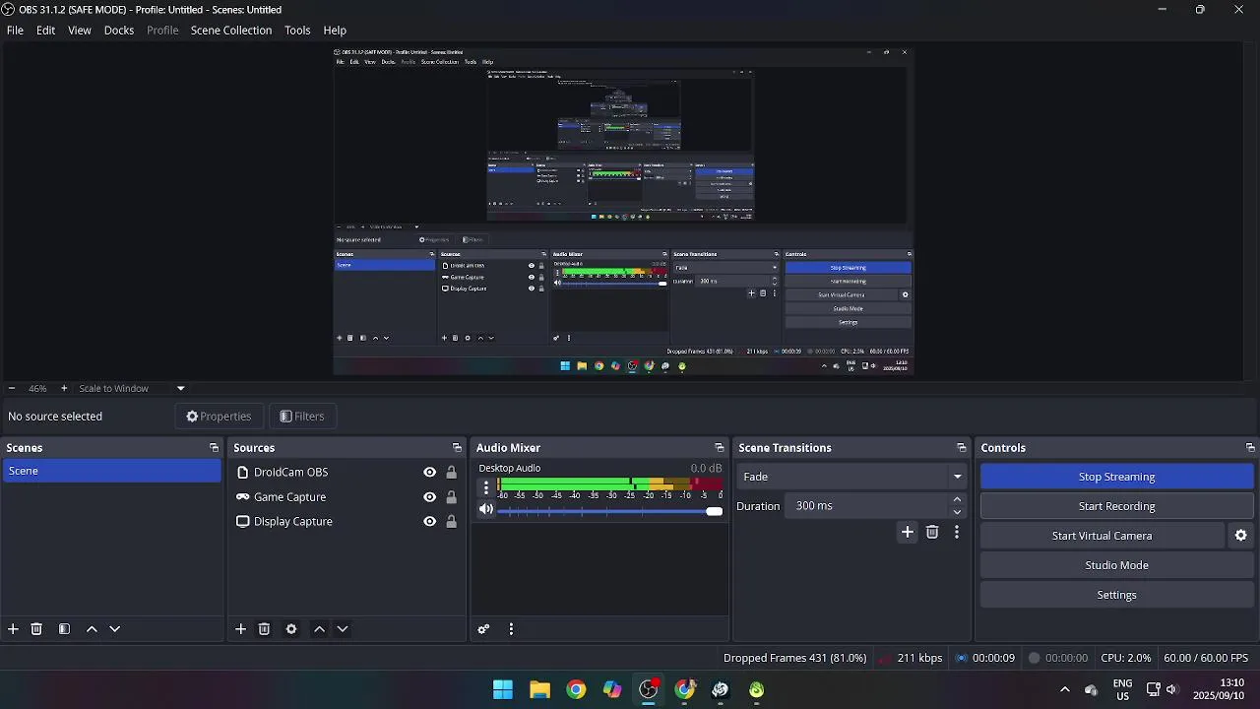Screen dimensions: 1260x709
Task: Click Start Virtual Camera button
Action: (1102, 536)
